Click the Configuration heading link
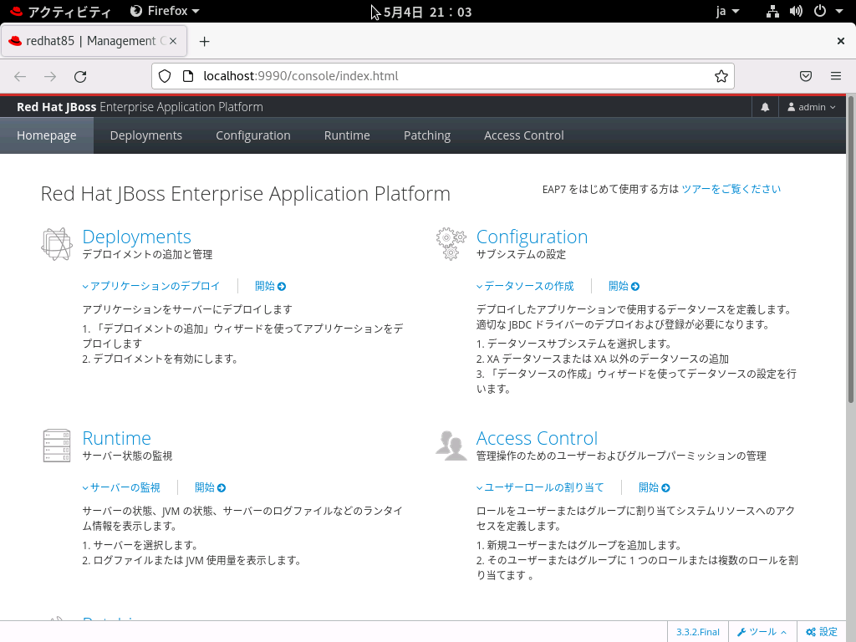The height and width of the screenshot is (642, 856). 532,237
